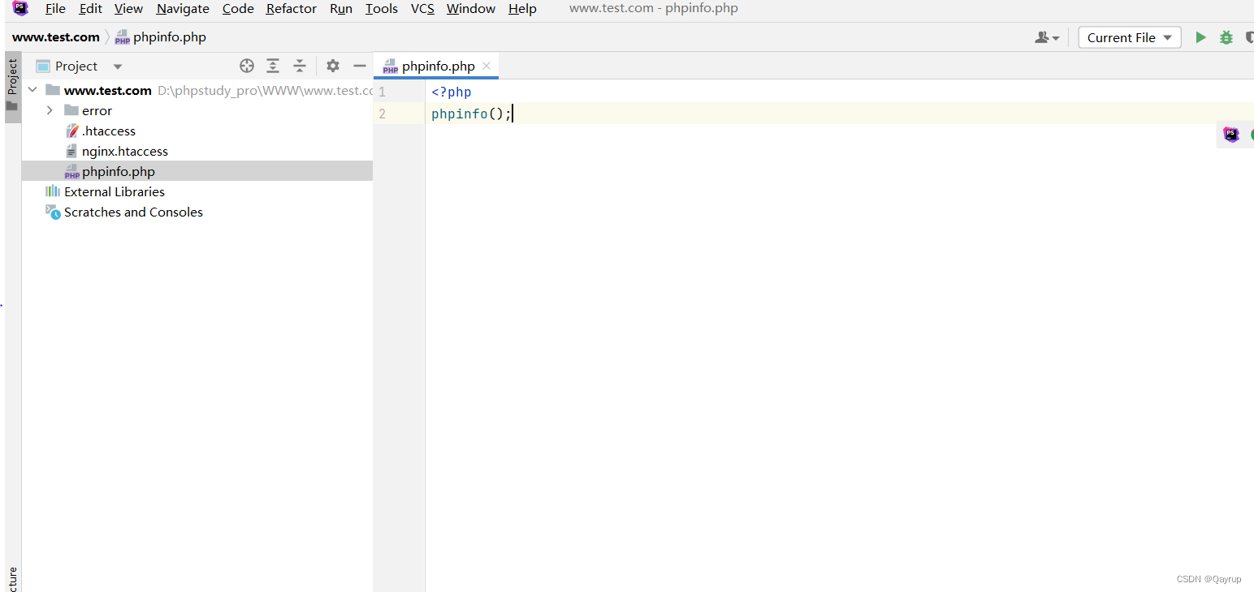Click the nginx.htaccess text file icon

(72, 151)
